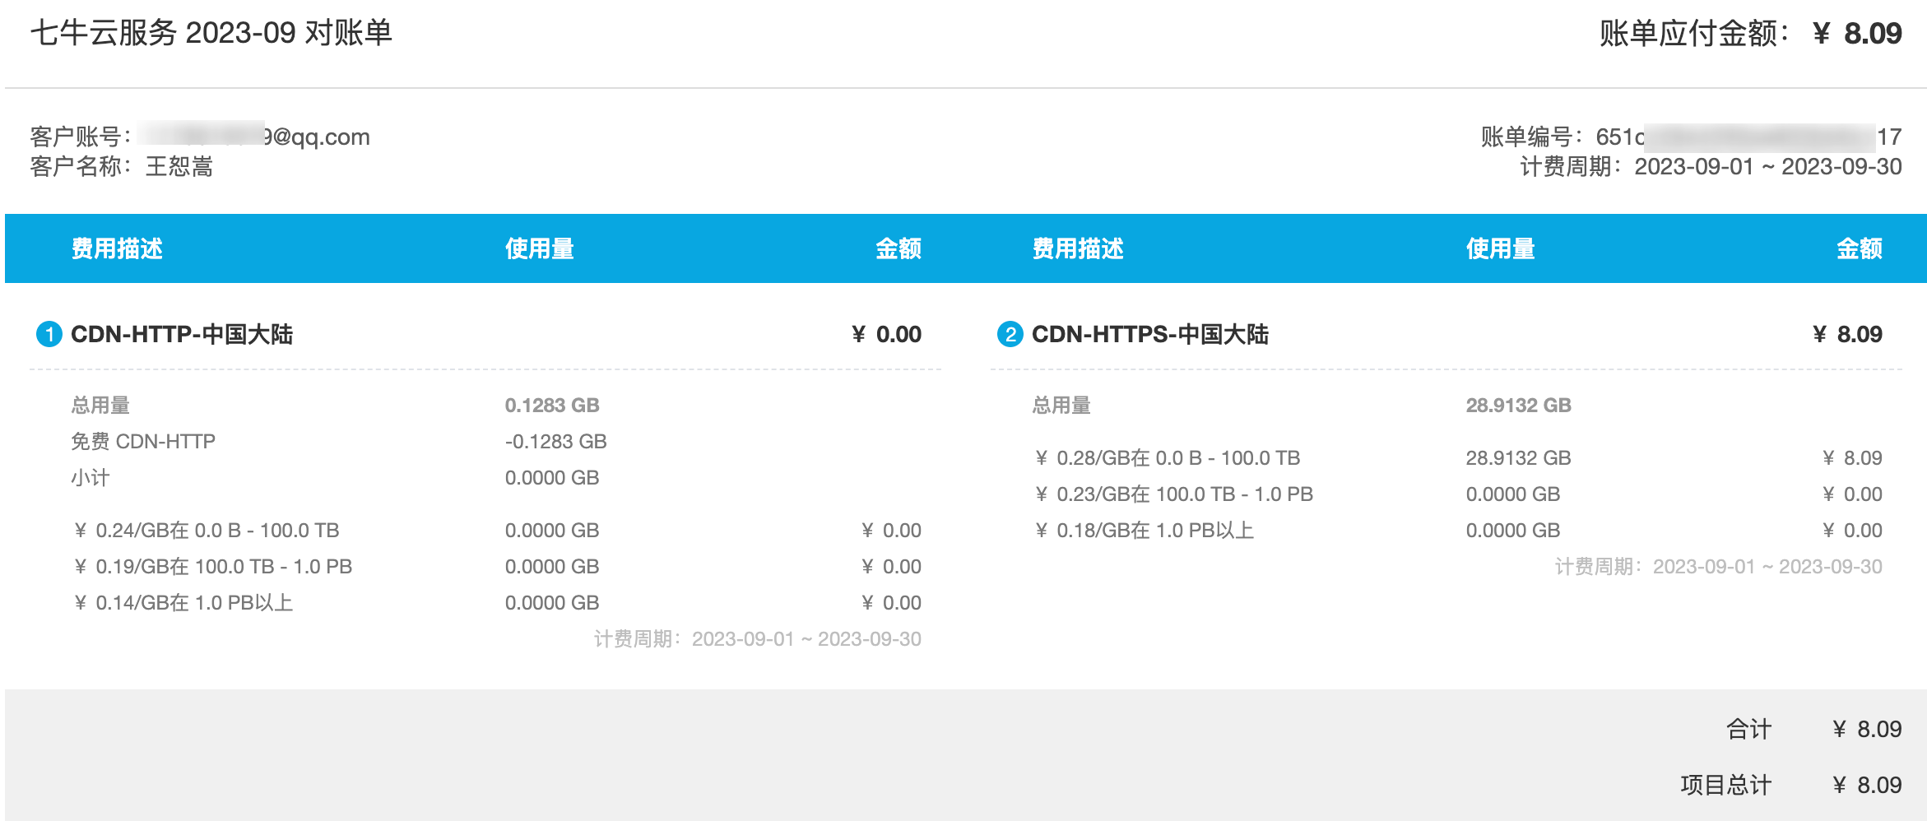The width and height of the screenshot is (1927, 821).
Task: Click the ¥ 8.09 amount in the 0.28/GB row
Action: [1852, 458]
